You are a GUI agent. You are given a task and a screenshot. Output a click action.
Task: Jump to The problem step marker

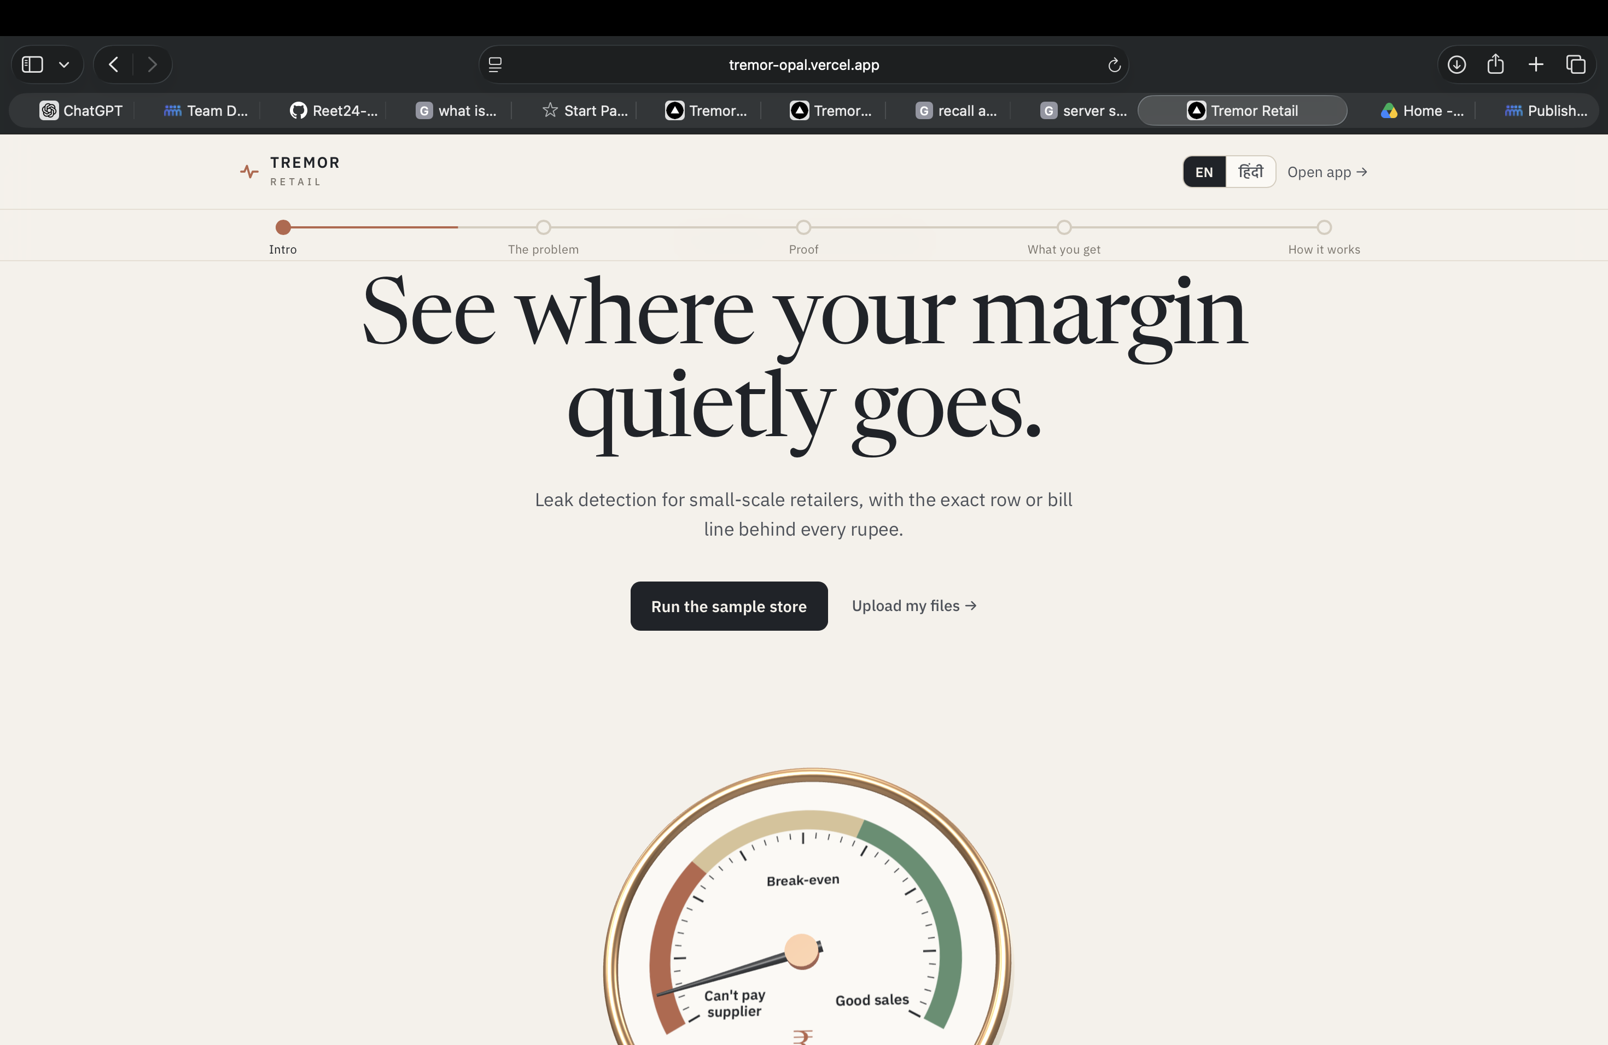click(x=543, y=227)
